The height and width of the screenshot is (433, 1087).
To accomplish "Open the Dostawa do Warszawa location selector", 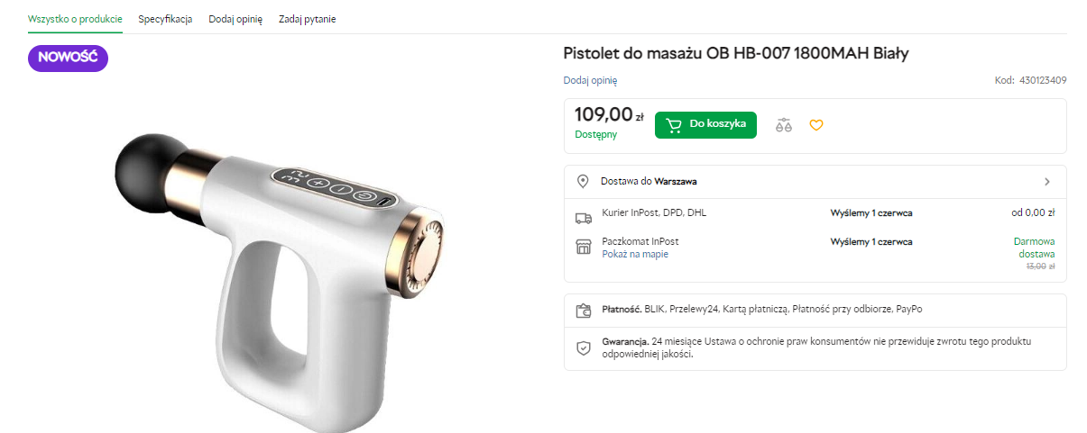I will tap(649, 181).
